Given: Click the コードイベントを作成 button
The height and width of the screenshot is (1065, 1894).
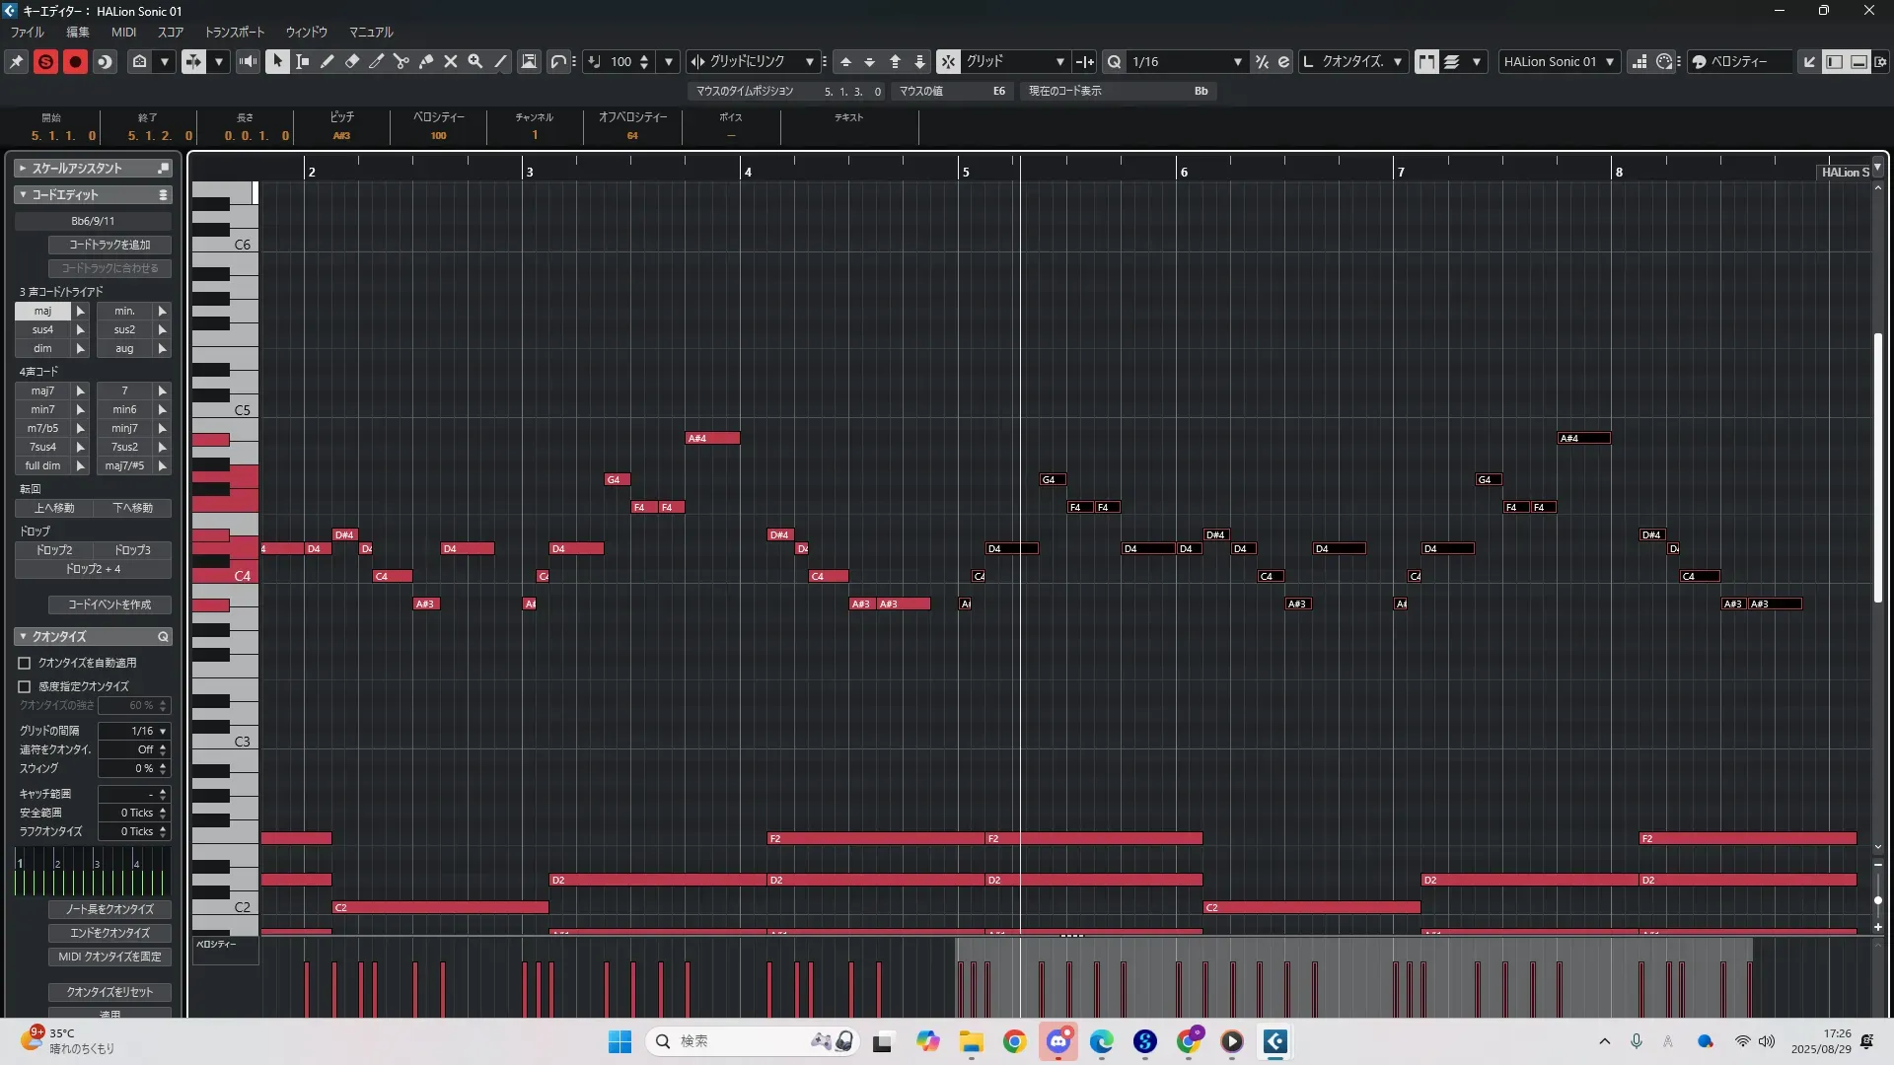Looking at the screenshot, I should point(109,604).
